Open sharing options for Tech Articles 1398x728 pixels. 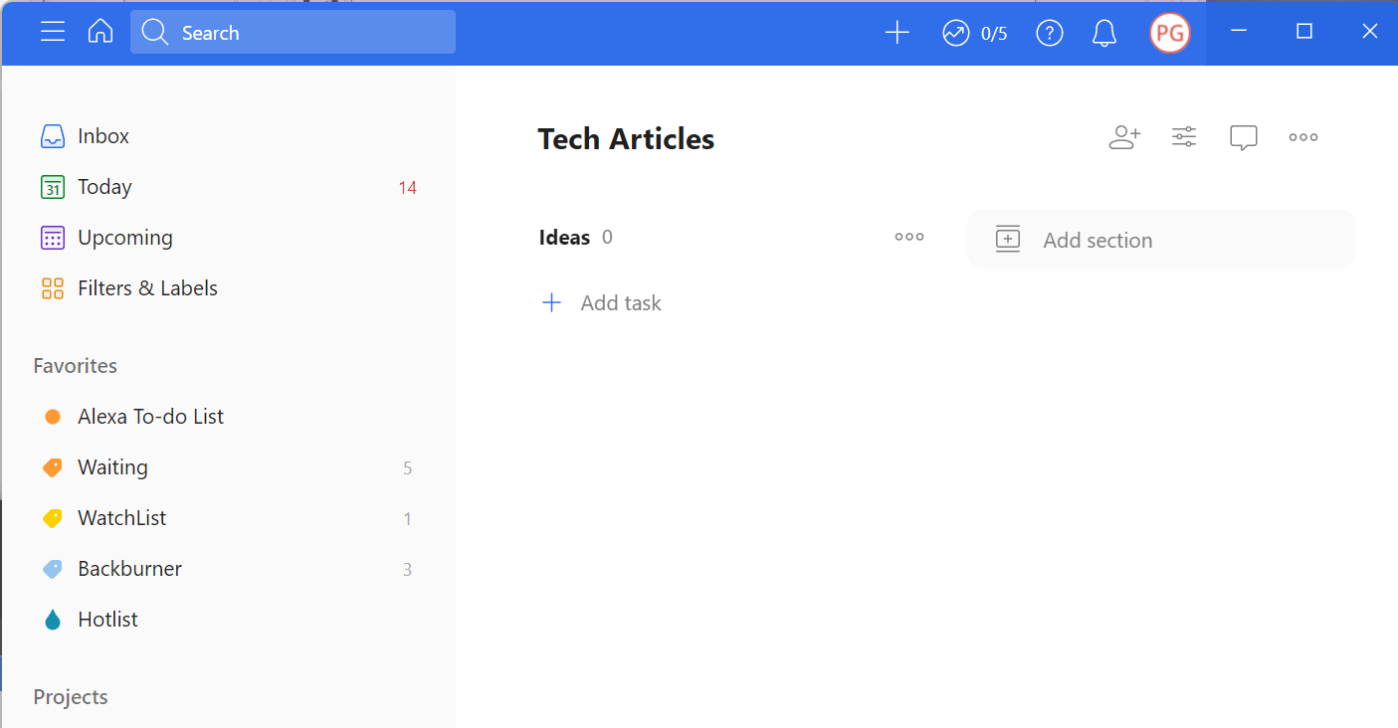click(1123, 136)
